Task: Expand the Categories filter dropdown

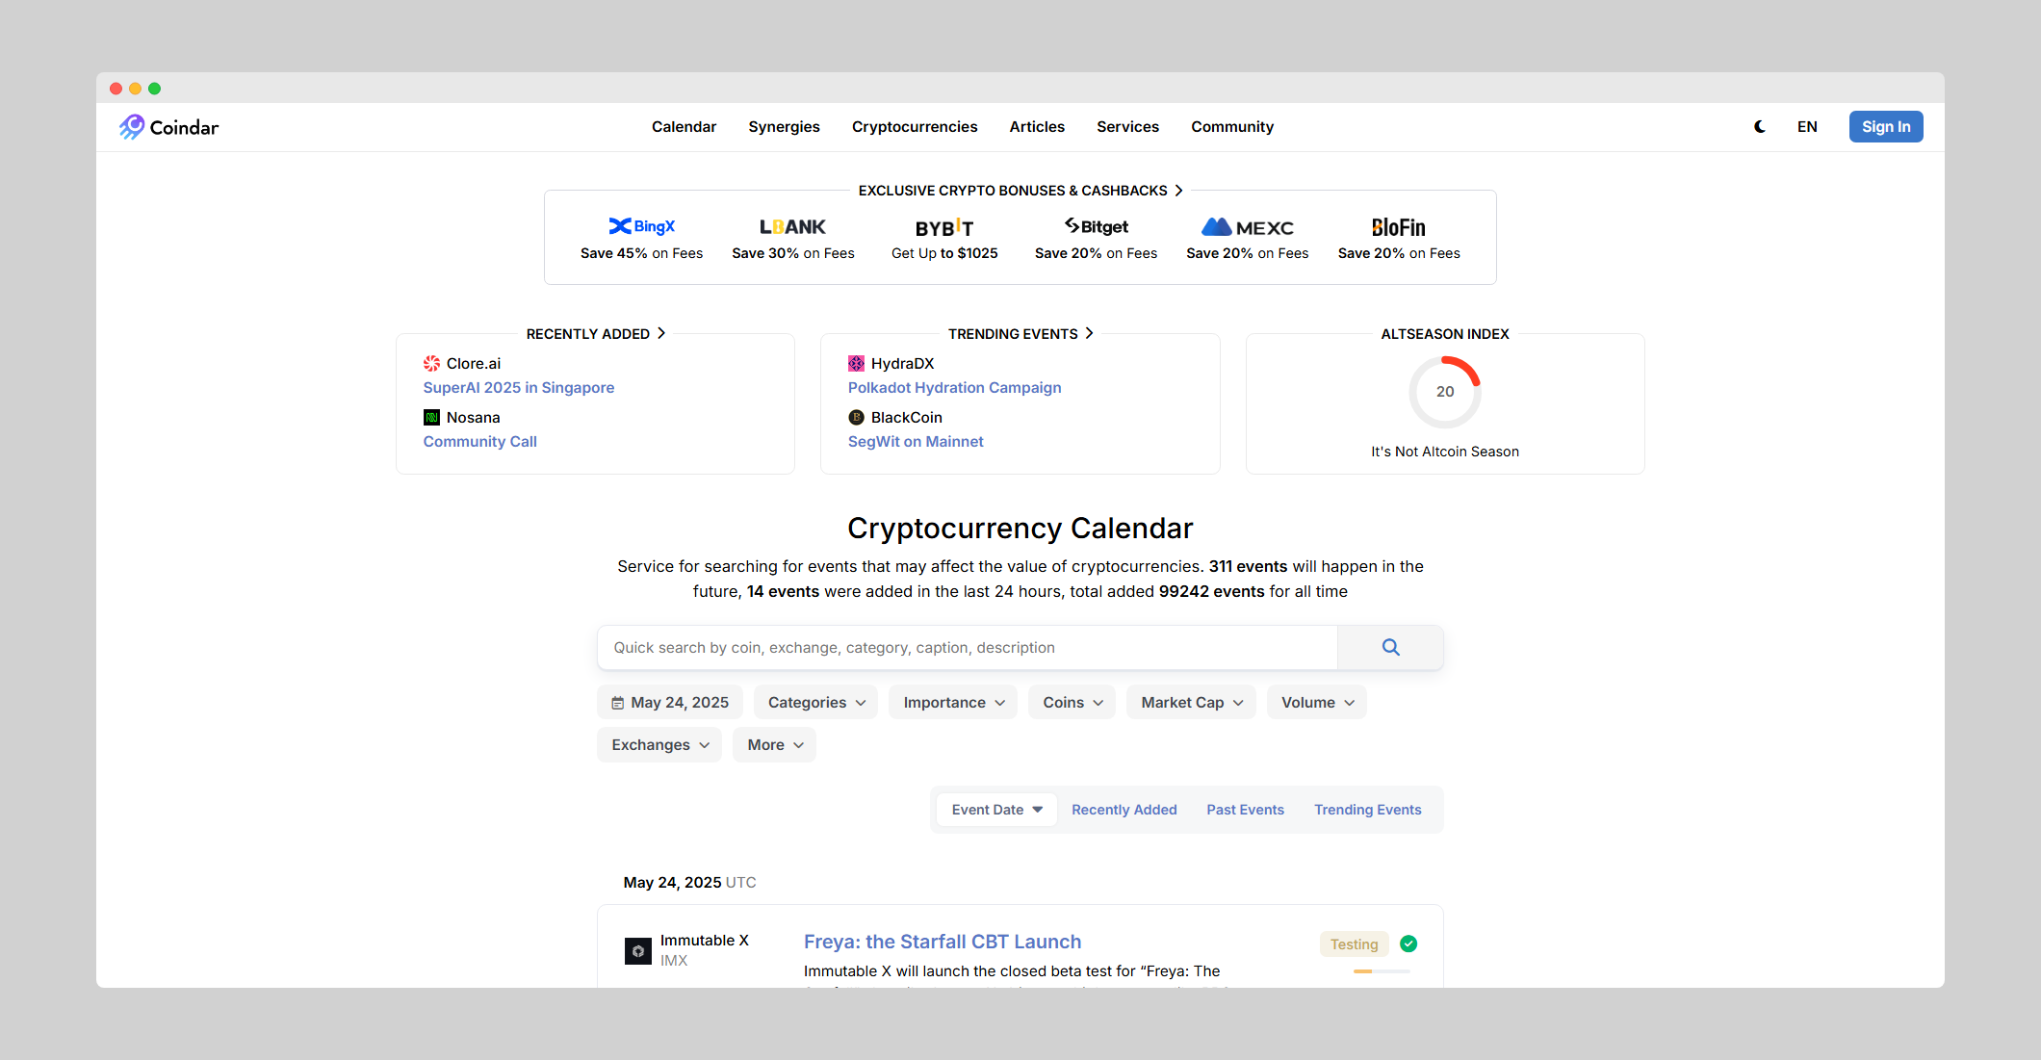Action: pos(815,703)
